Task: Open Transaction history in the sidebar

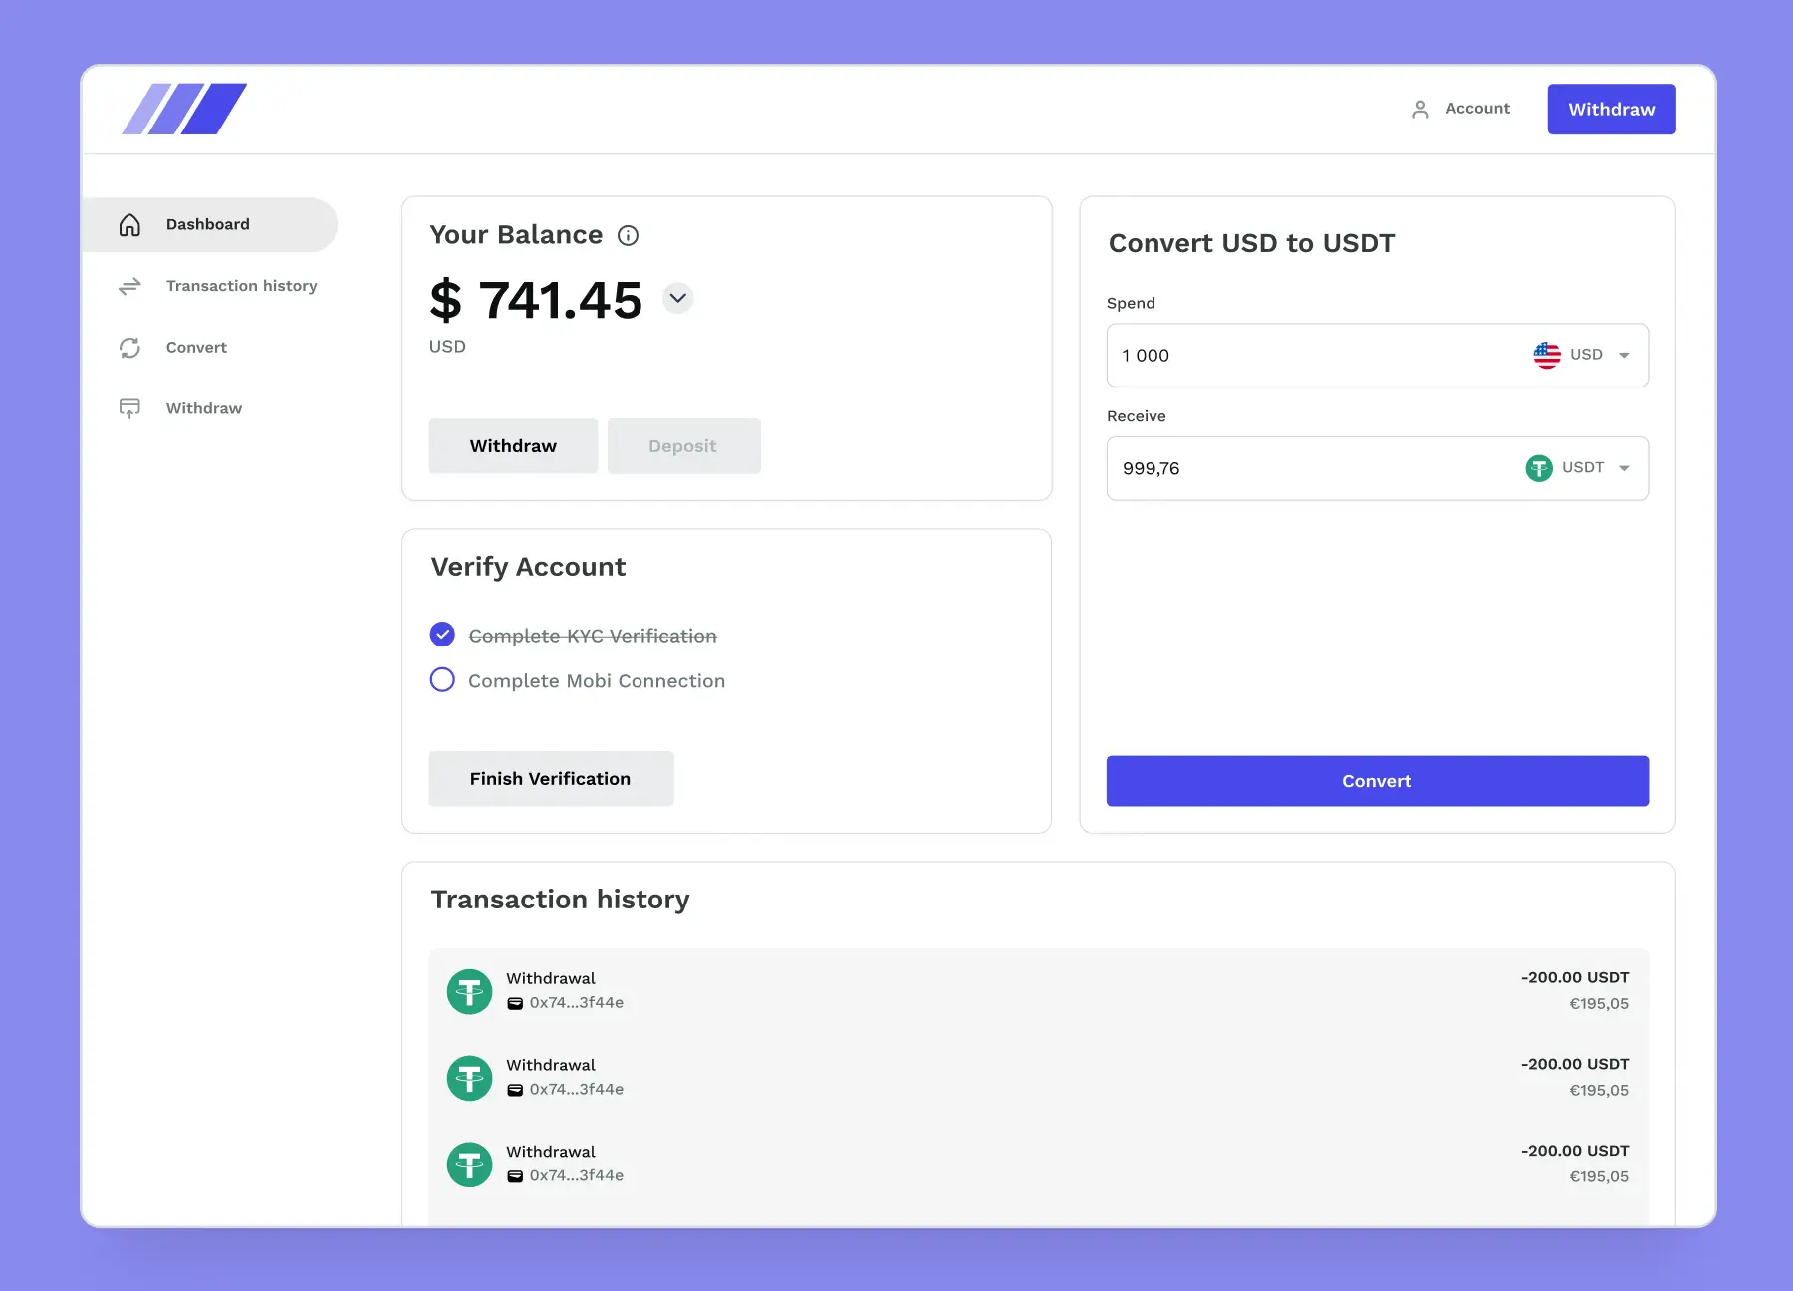Action: pos(241,286)
